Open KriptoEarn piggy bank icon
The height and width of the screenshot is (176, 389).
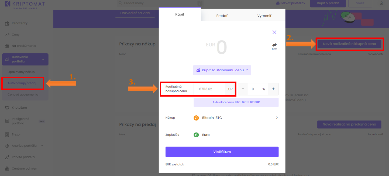(7, 108)
